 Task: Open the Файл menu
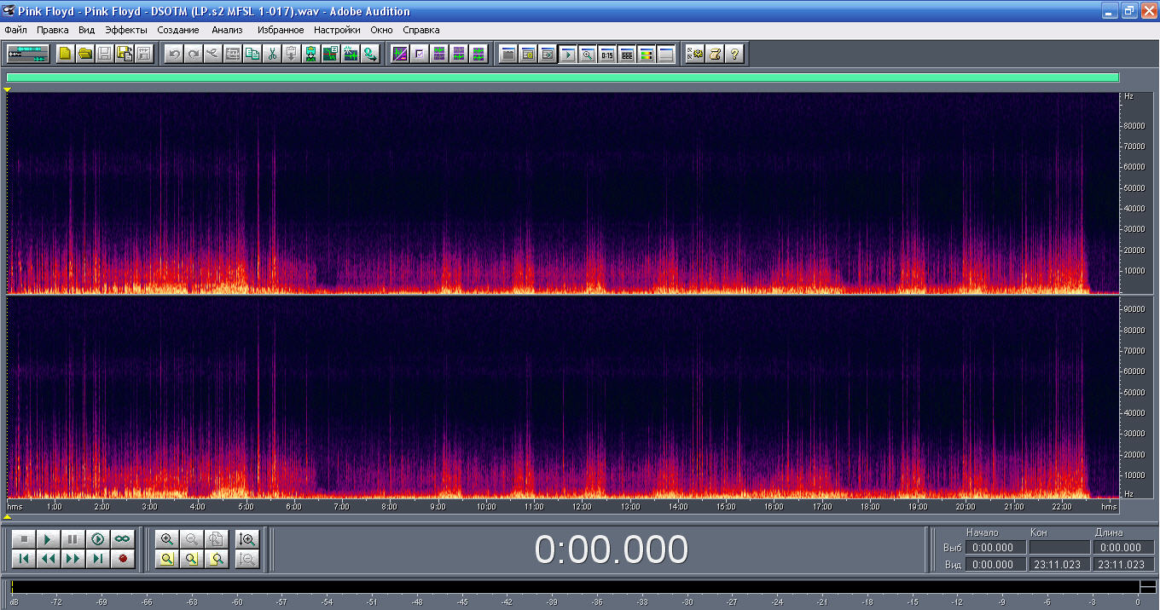click(x=15, y=30)
